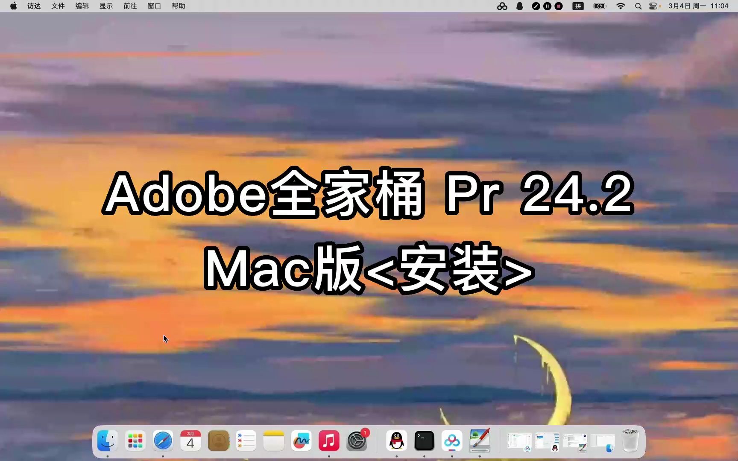Open the Wi-Fi status menu

(621, 6)
